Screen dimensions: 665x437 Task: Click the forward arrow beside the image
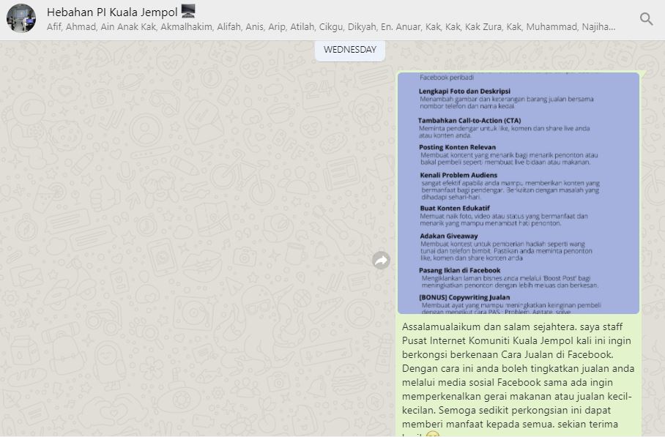(x=381, y=260)
